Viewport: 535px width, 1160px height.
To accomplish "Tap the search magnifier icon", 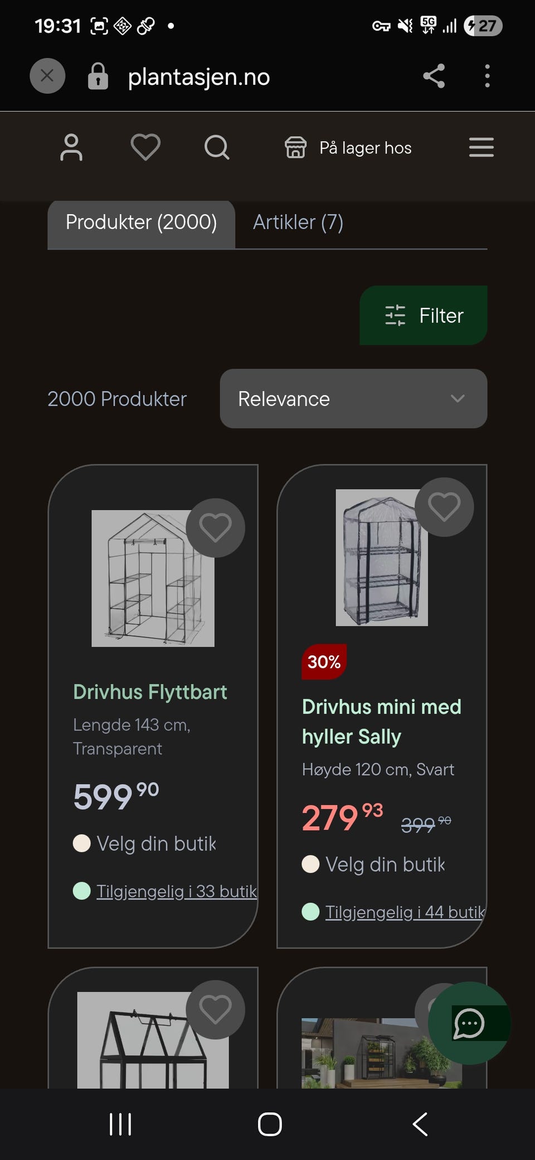I will [x=217, y=148].
